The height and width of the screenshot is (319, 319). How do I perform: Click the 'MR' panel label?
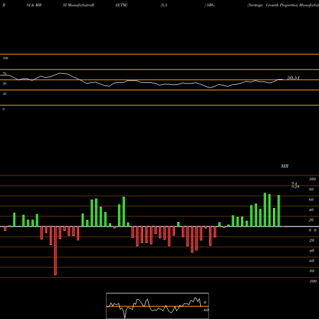coord(285,166)
